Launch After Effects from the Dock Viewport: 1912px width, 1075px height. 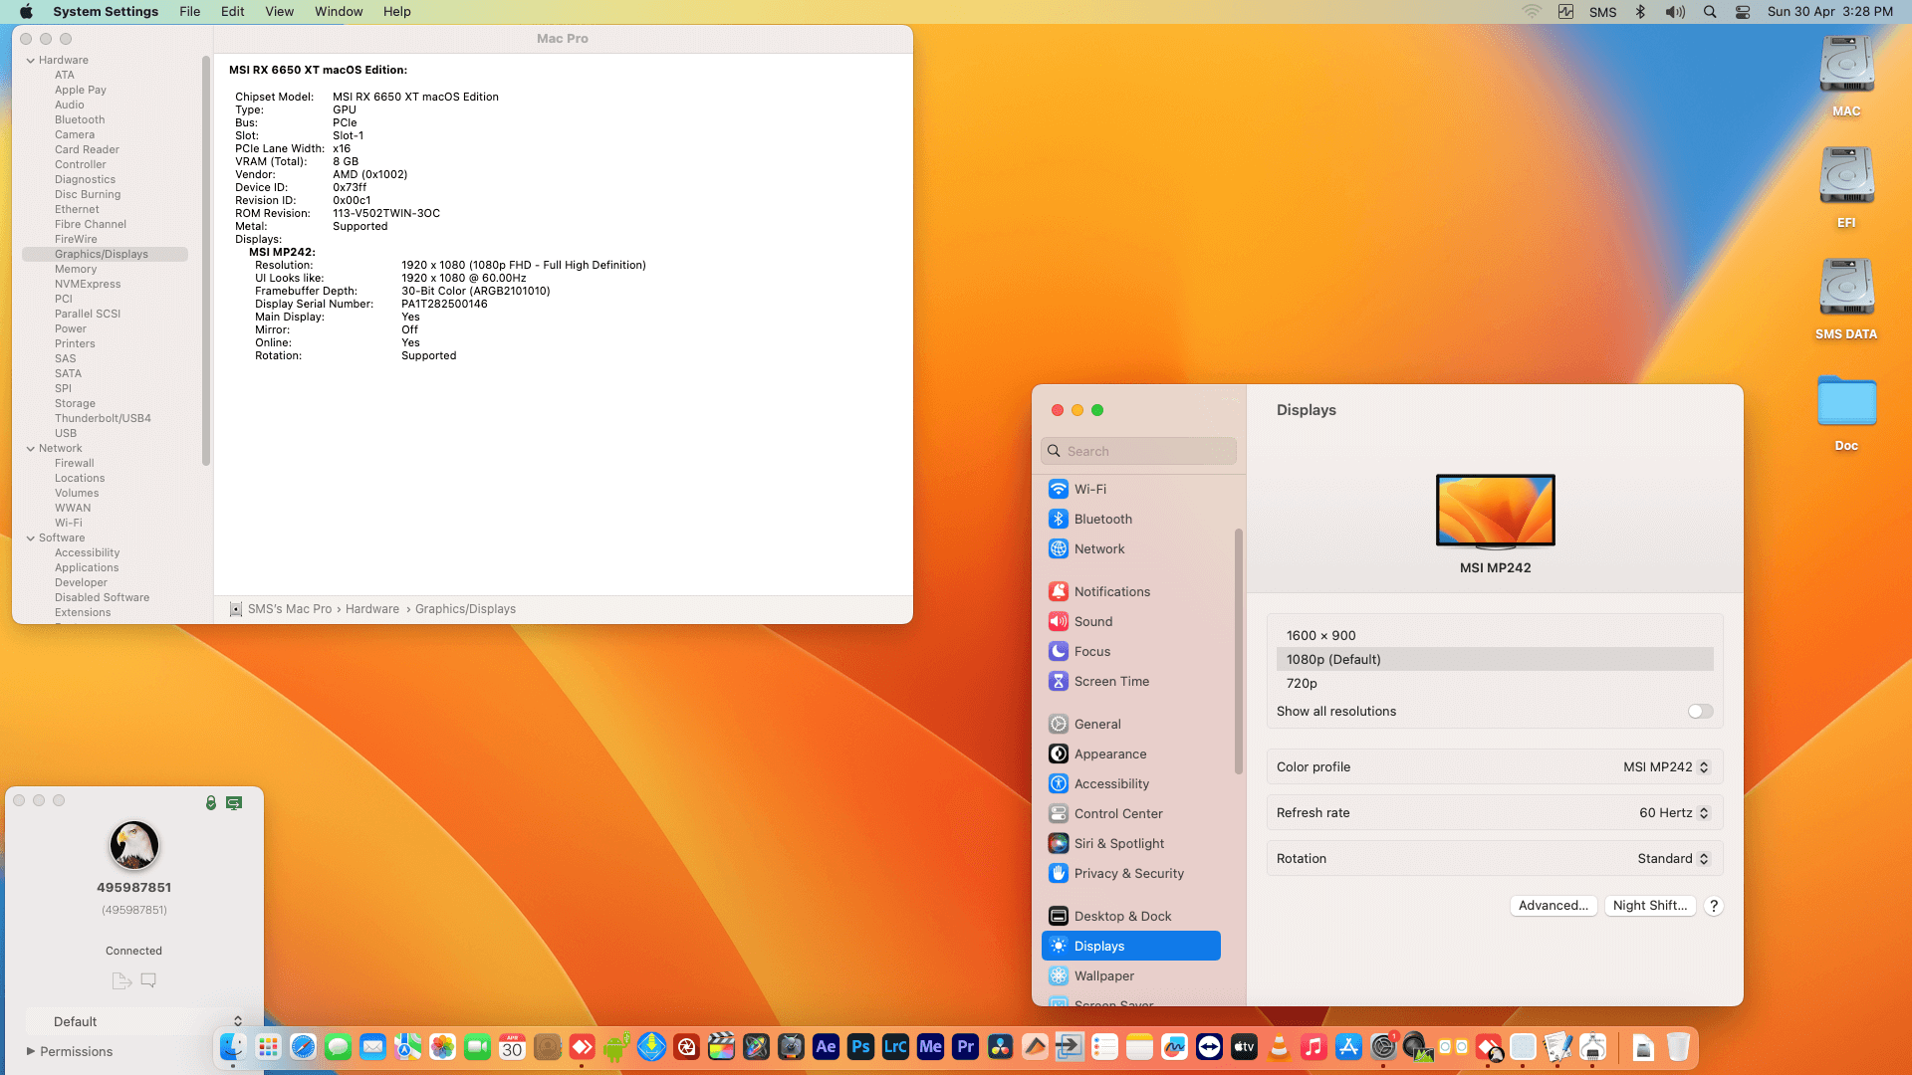[826, 1047]
